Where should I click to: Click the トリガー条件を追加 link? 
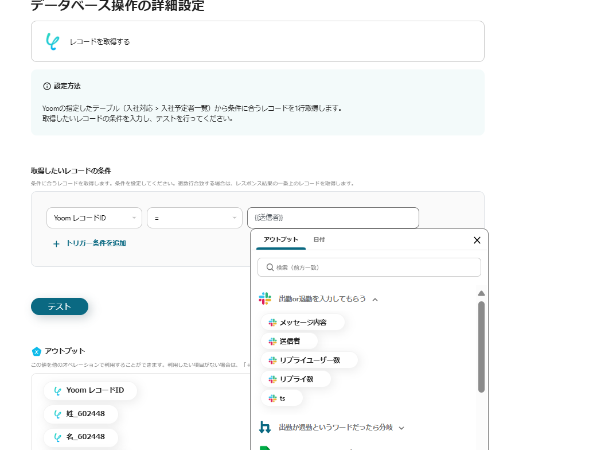tap(96, 243)
